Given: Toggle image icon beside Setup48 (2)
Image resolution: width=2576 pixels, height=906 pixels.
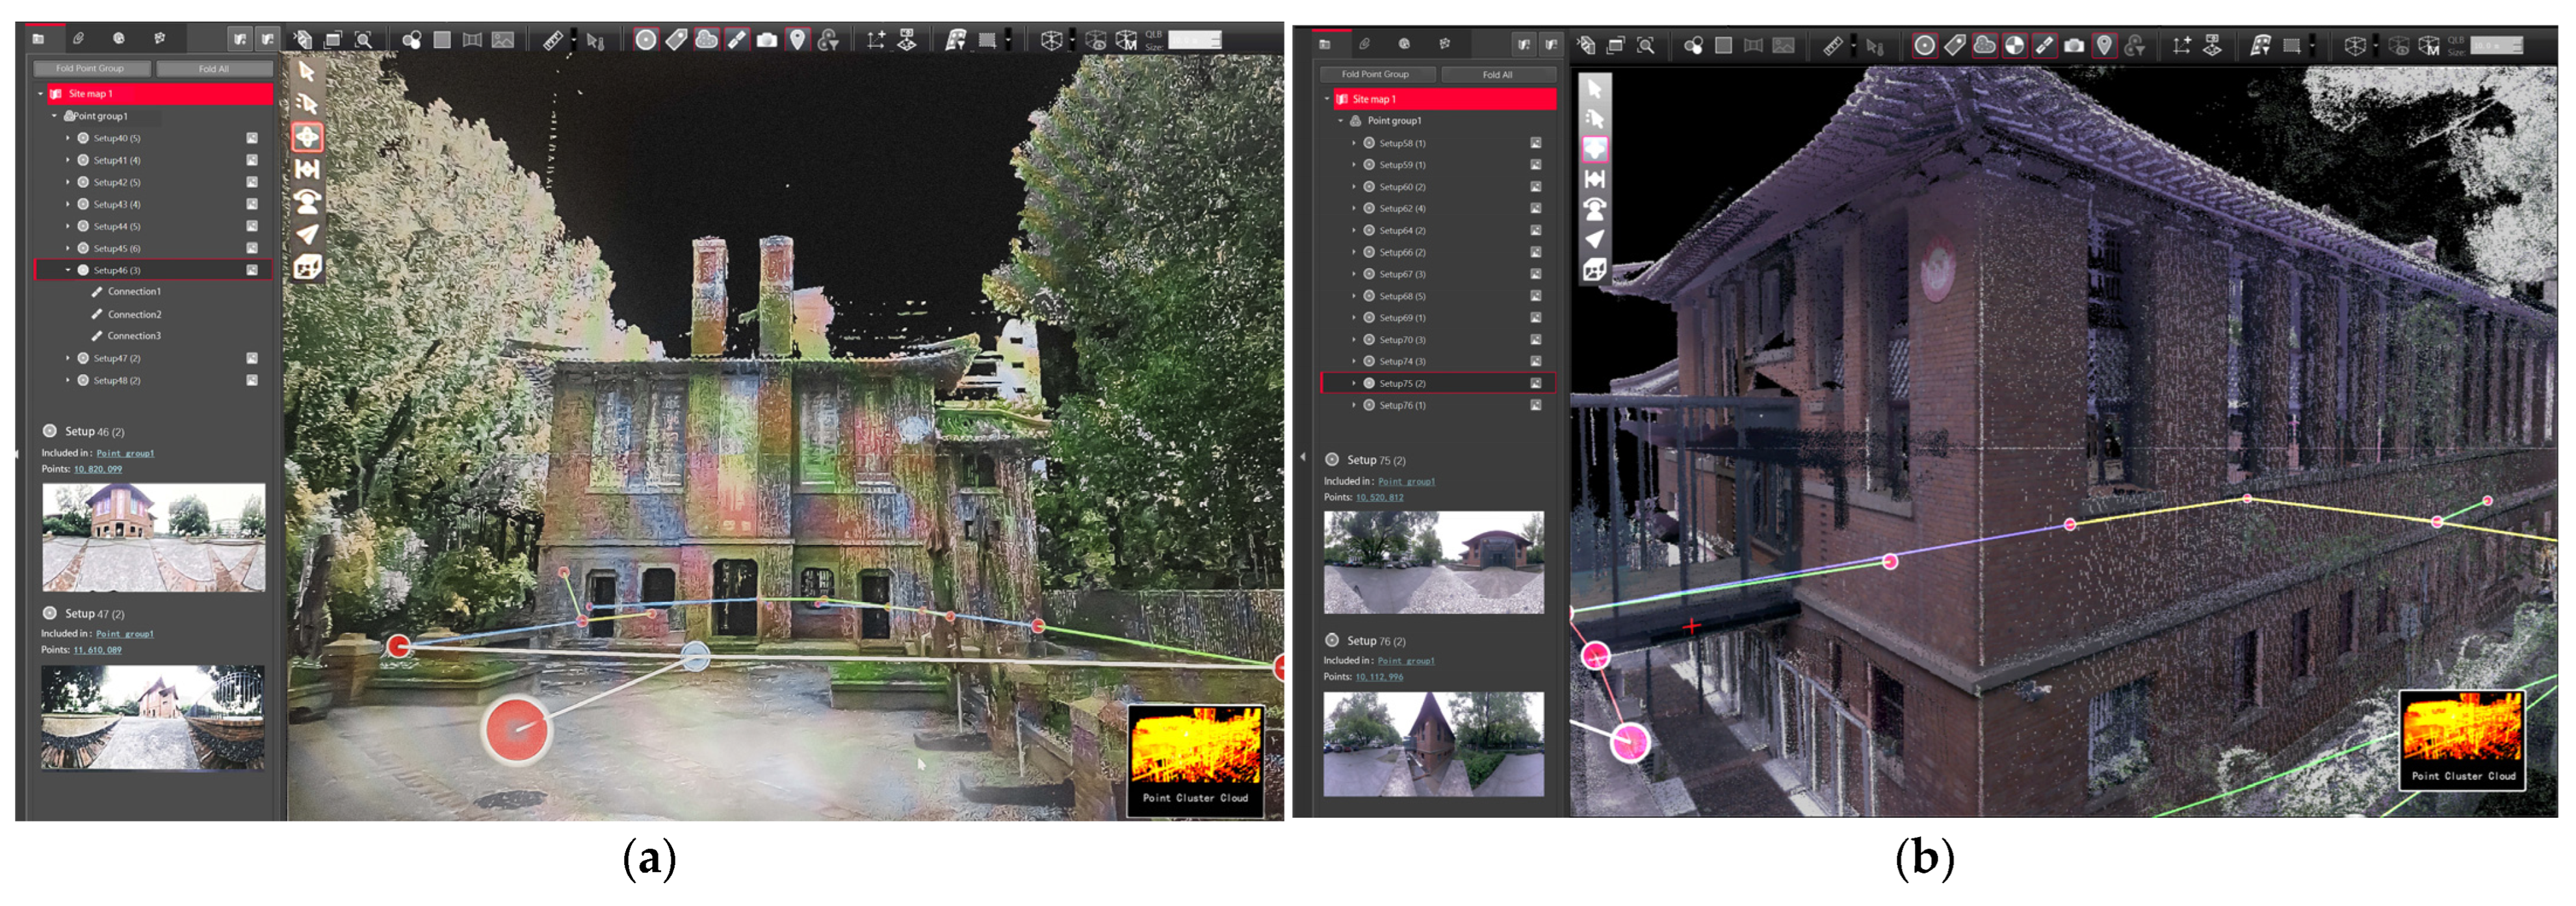Looking at the screenshot, I should click(252, 381).
